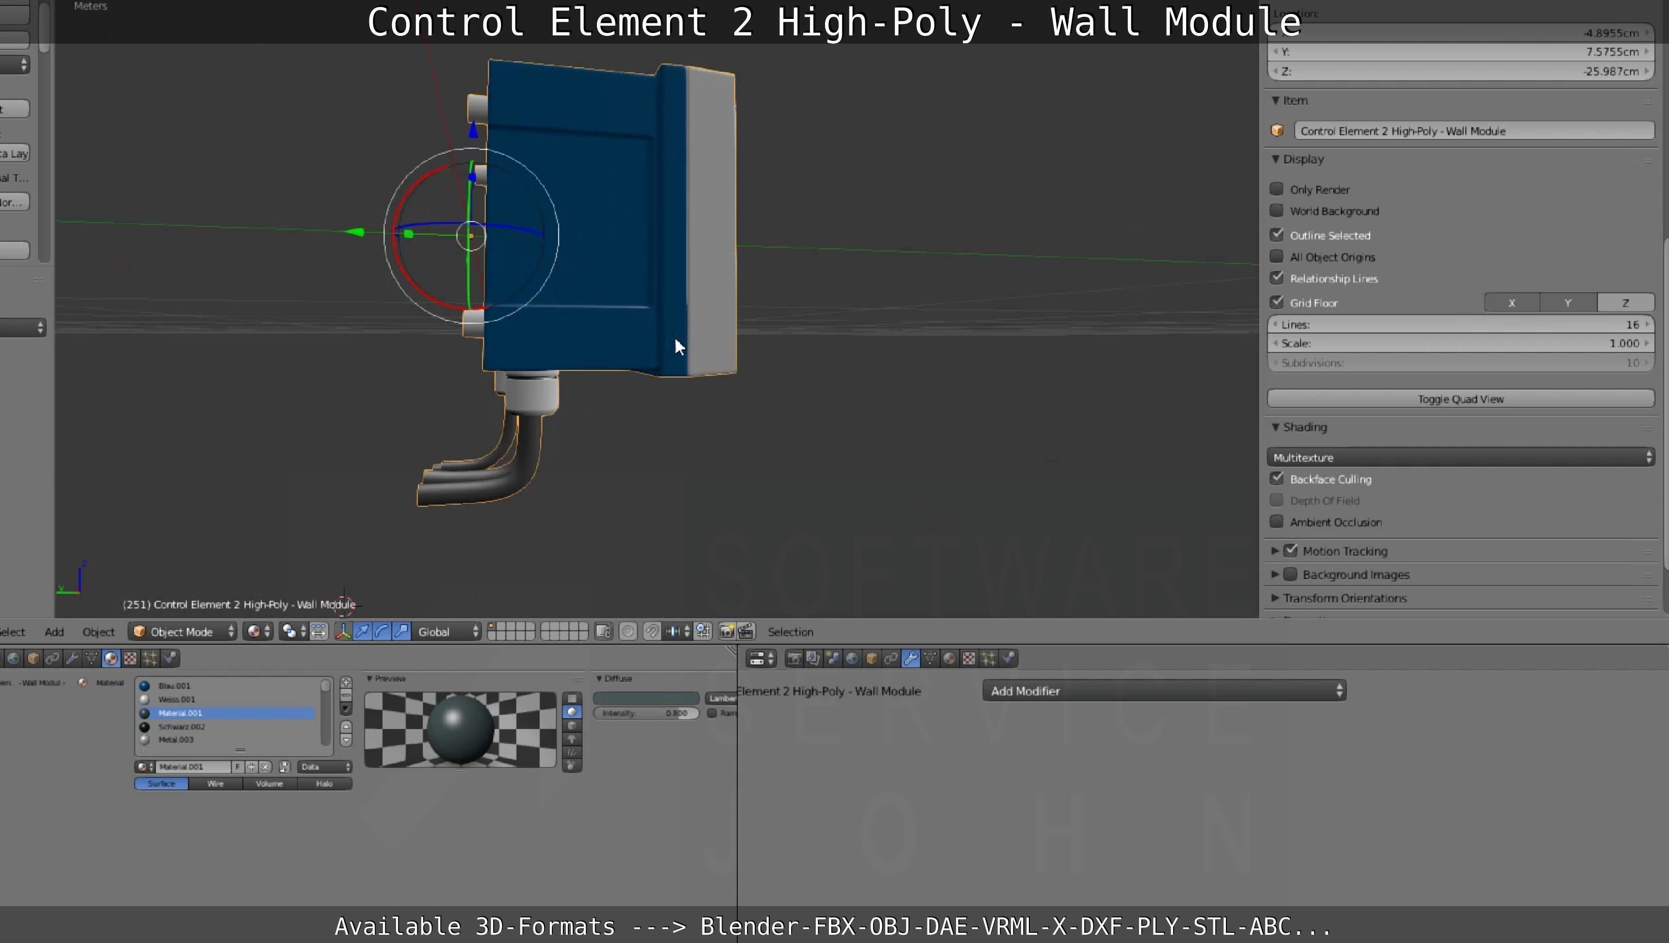Select monkey preview type icon
Viewport: 1669px width, 943px height.
point(571,739)
